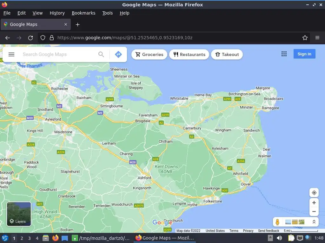Click the URL address bar
Viewport: 325px width, 243px height.
174,38
